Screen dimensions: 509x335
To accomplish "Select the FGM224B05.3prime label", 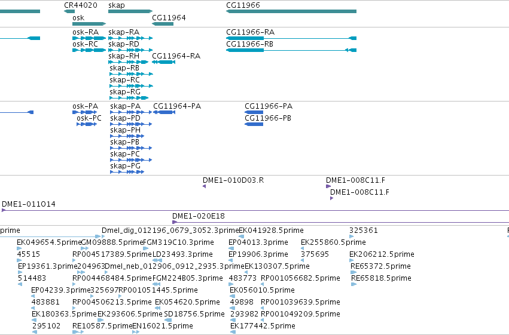I will click(188, 279).
